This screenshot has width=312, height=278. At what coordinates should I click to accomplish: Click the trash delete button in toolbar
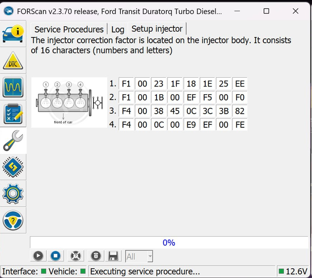click(x=96, y=256)
